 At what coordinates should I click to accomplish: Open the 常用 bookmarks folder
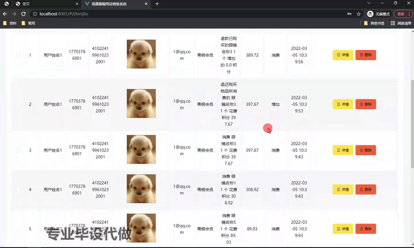coord(28,23)
